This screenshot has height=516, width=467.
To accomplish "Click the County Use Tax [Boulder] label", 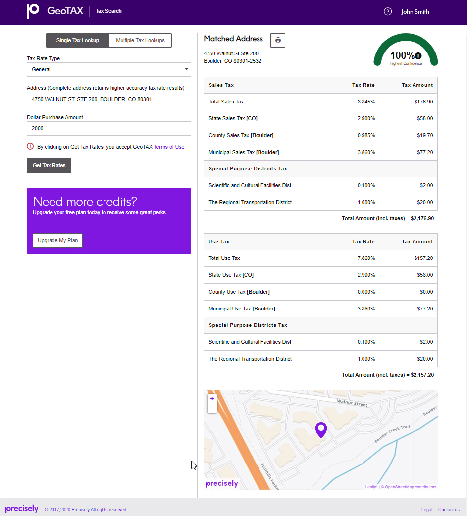I will point(239,292).
